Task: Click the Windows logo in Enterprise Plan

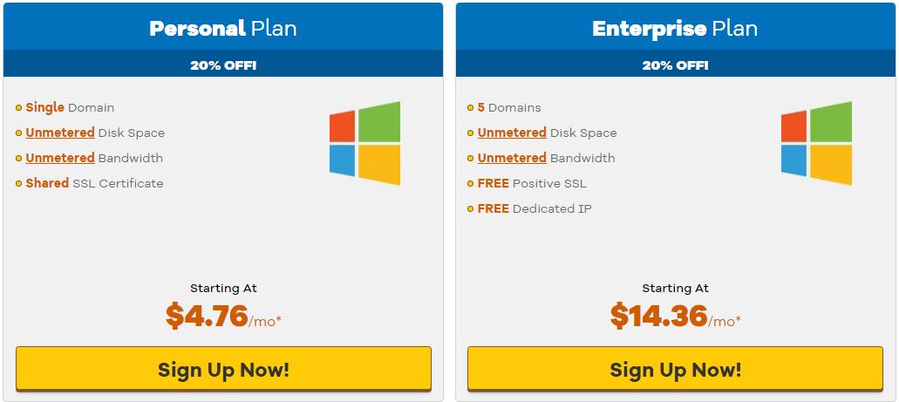Action: (816, 143)
